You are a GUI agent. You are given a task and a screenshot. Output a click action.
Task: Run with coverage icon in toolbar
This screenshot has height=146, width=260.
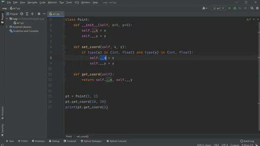(240, 8)
